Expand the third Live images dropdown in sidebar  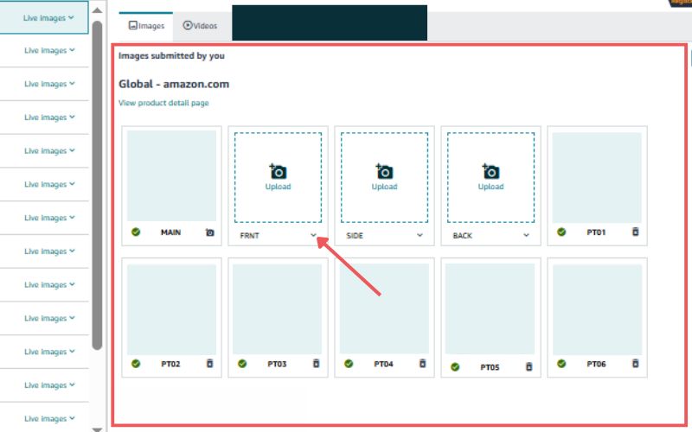[49, 84]
